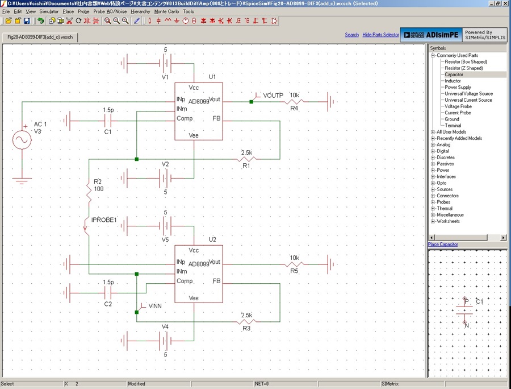Screen dimensions: 511x389
Task: Place a P-channel MOSFET from the toolbar
Action: 247,21
